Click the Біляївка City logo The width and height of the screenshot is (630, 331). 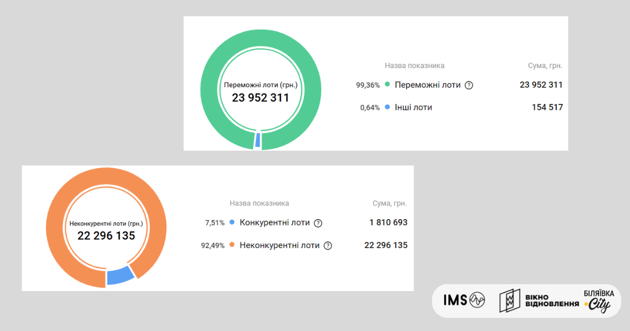[598, 301]
